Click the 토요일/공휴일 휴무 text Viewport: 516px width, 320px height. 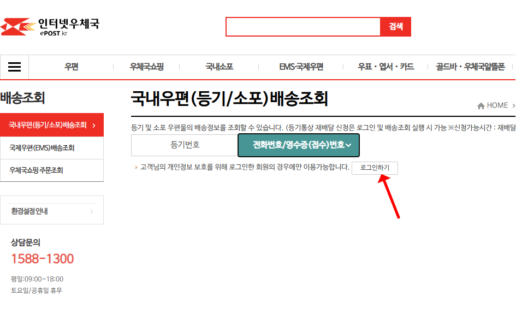click(37, 291)
